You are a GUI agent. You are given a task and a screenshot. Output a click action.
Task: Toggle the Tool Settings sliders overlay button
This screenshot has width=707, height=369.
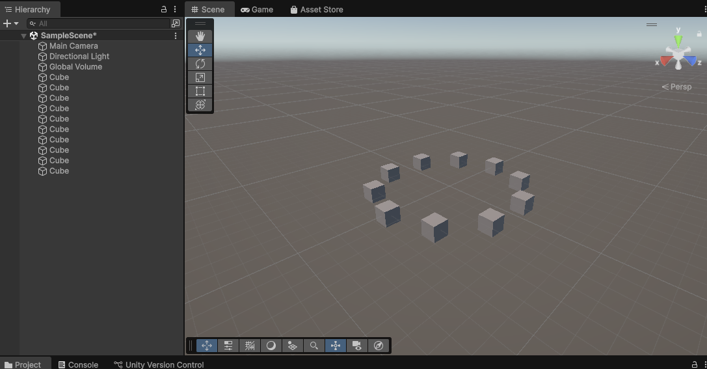pyautogui.click(x=228, y=346)
